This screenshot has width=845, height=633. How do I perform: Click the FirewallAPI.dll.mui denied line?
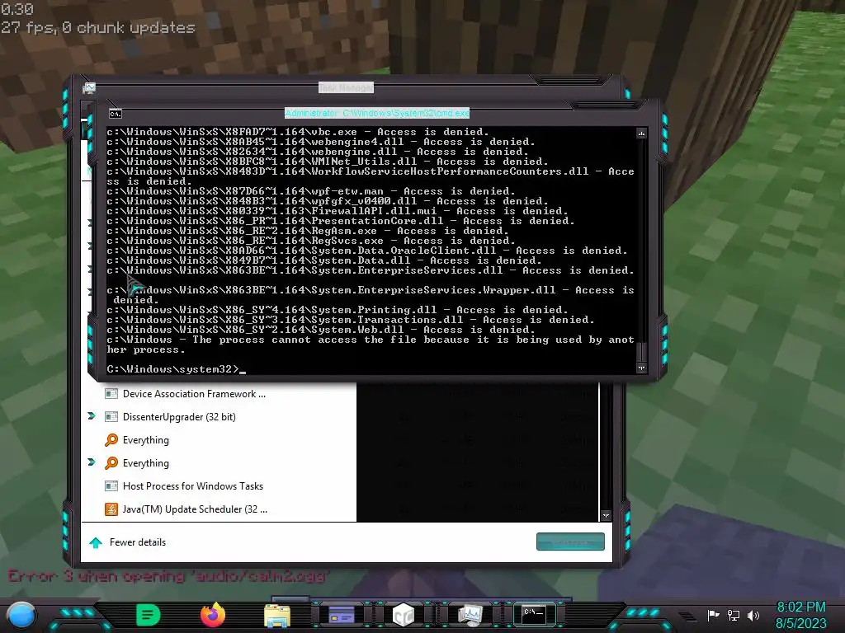(x=338, y=211)
